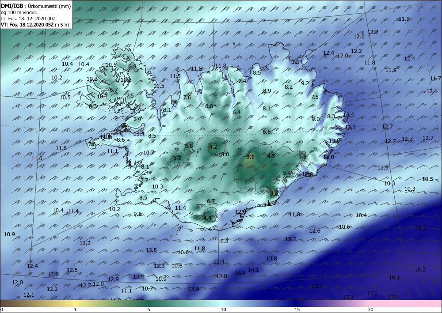Image resolution: width=442 pixels, height=313 pixels.
Task: Click the map value '6.8' in the Westfjords
Action: 132,67
